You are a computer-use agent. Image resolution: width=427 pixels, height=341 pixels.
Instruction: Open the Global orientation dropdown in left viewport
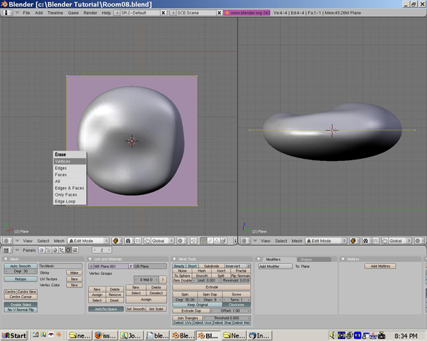pyautogui.click(x=162, y=241)
